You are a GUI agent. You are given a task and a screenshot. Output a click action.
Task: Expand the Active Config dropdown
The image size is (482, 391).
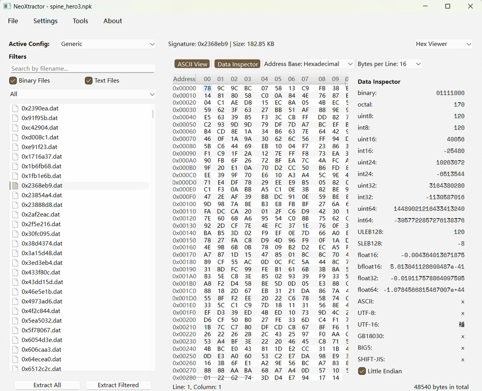coord(108,44)
